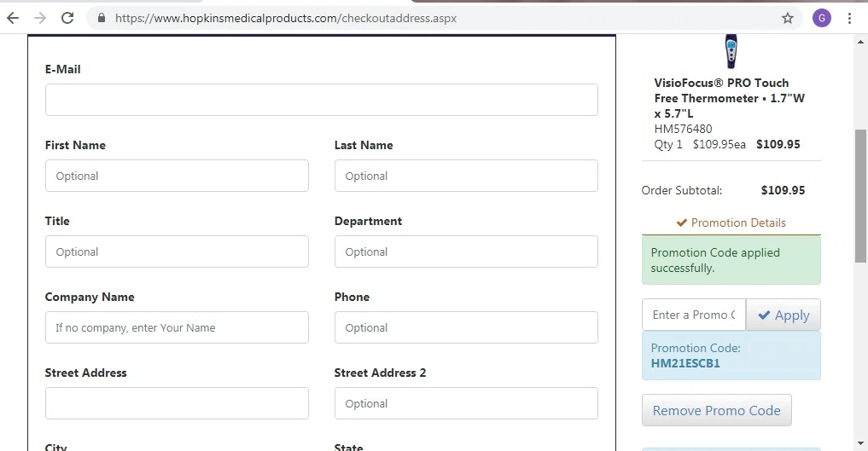The image size is (868, 451).
Task: Go forward in browser history
Action: pos(40,18)
